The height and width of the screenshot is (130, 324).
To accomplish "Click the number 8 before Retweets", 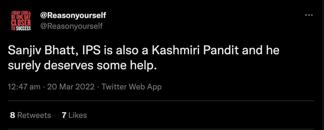I will tap(12, 115).
